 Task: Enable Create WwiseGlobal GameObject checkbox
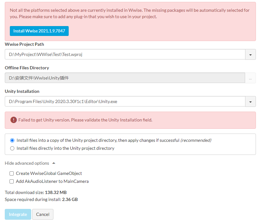coord(12,174)
